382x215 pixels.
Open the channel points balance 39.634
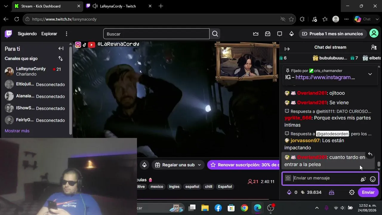pos(311,192)
